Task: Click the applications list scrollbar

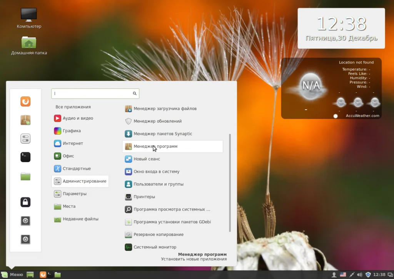Action: (230, 183)
